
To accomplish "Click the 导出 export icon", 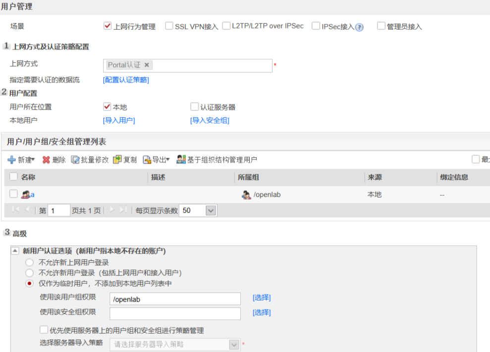I will click(x=147, y=160).
